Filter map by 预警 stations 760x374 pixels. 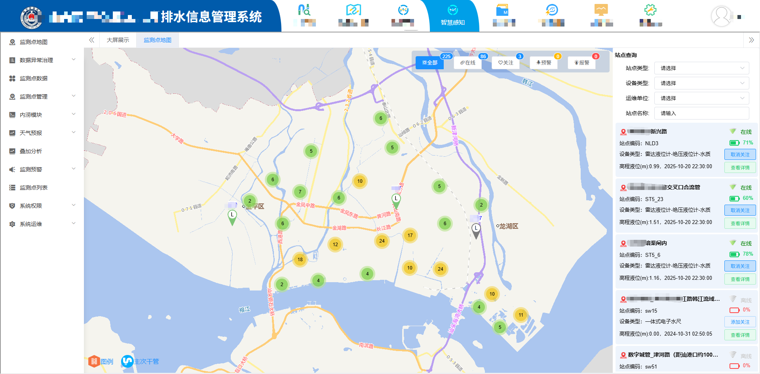click(x=543, y=63)
